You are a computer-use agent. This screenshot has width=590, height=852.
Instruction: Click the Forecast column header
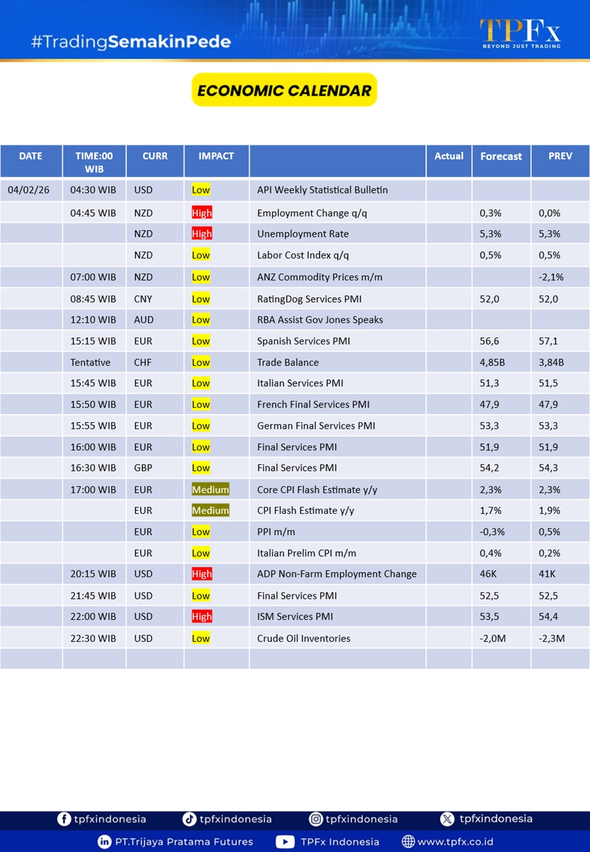point(500,157)
